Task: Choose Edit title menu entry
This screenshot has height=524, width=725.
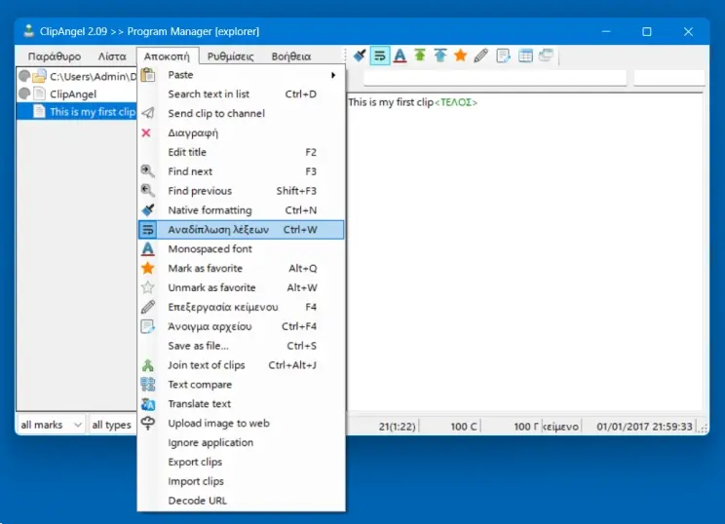Action: pos(242,152)
